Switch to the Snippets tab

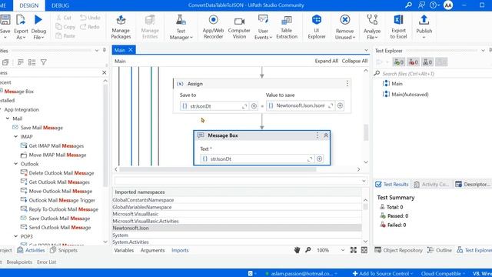coord(64,250)
